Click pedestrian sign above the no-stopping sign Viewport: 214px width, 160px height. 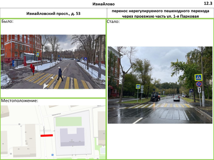coord(198,77)
